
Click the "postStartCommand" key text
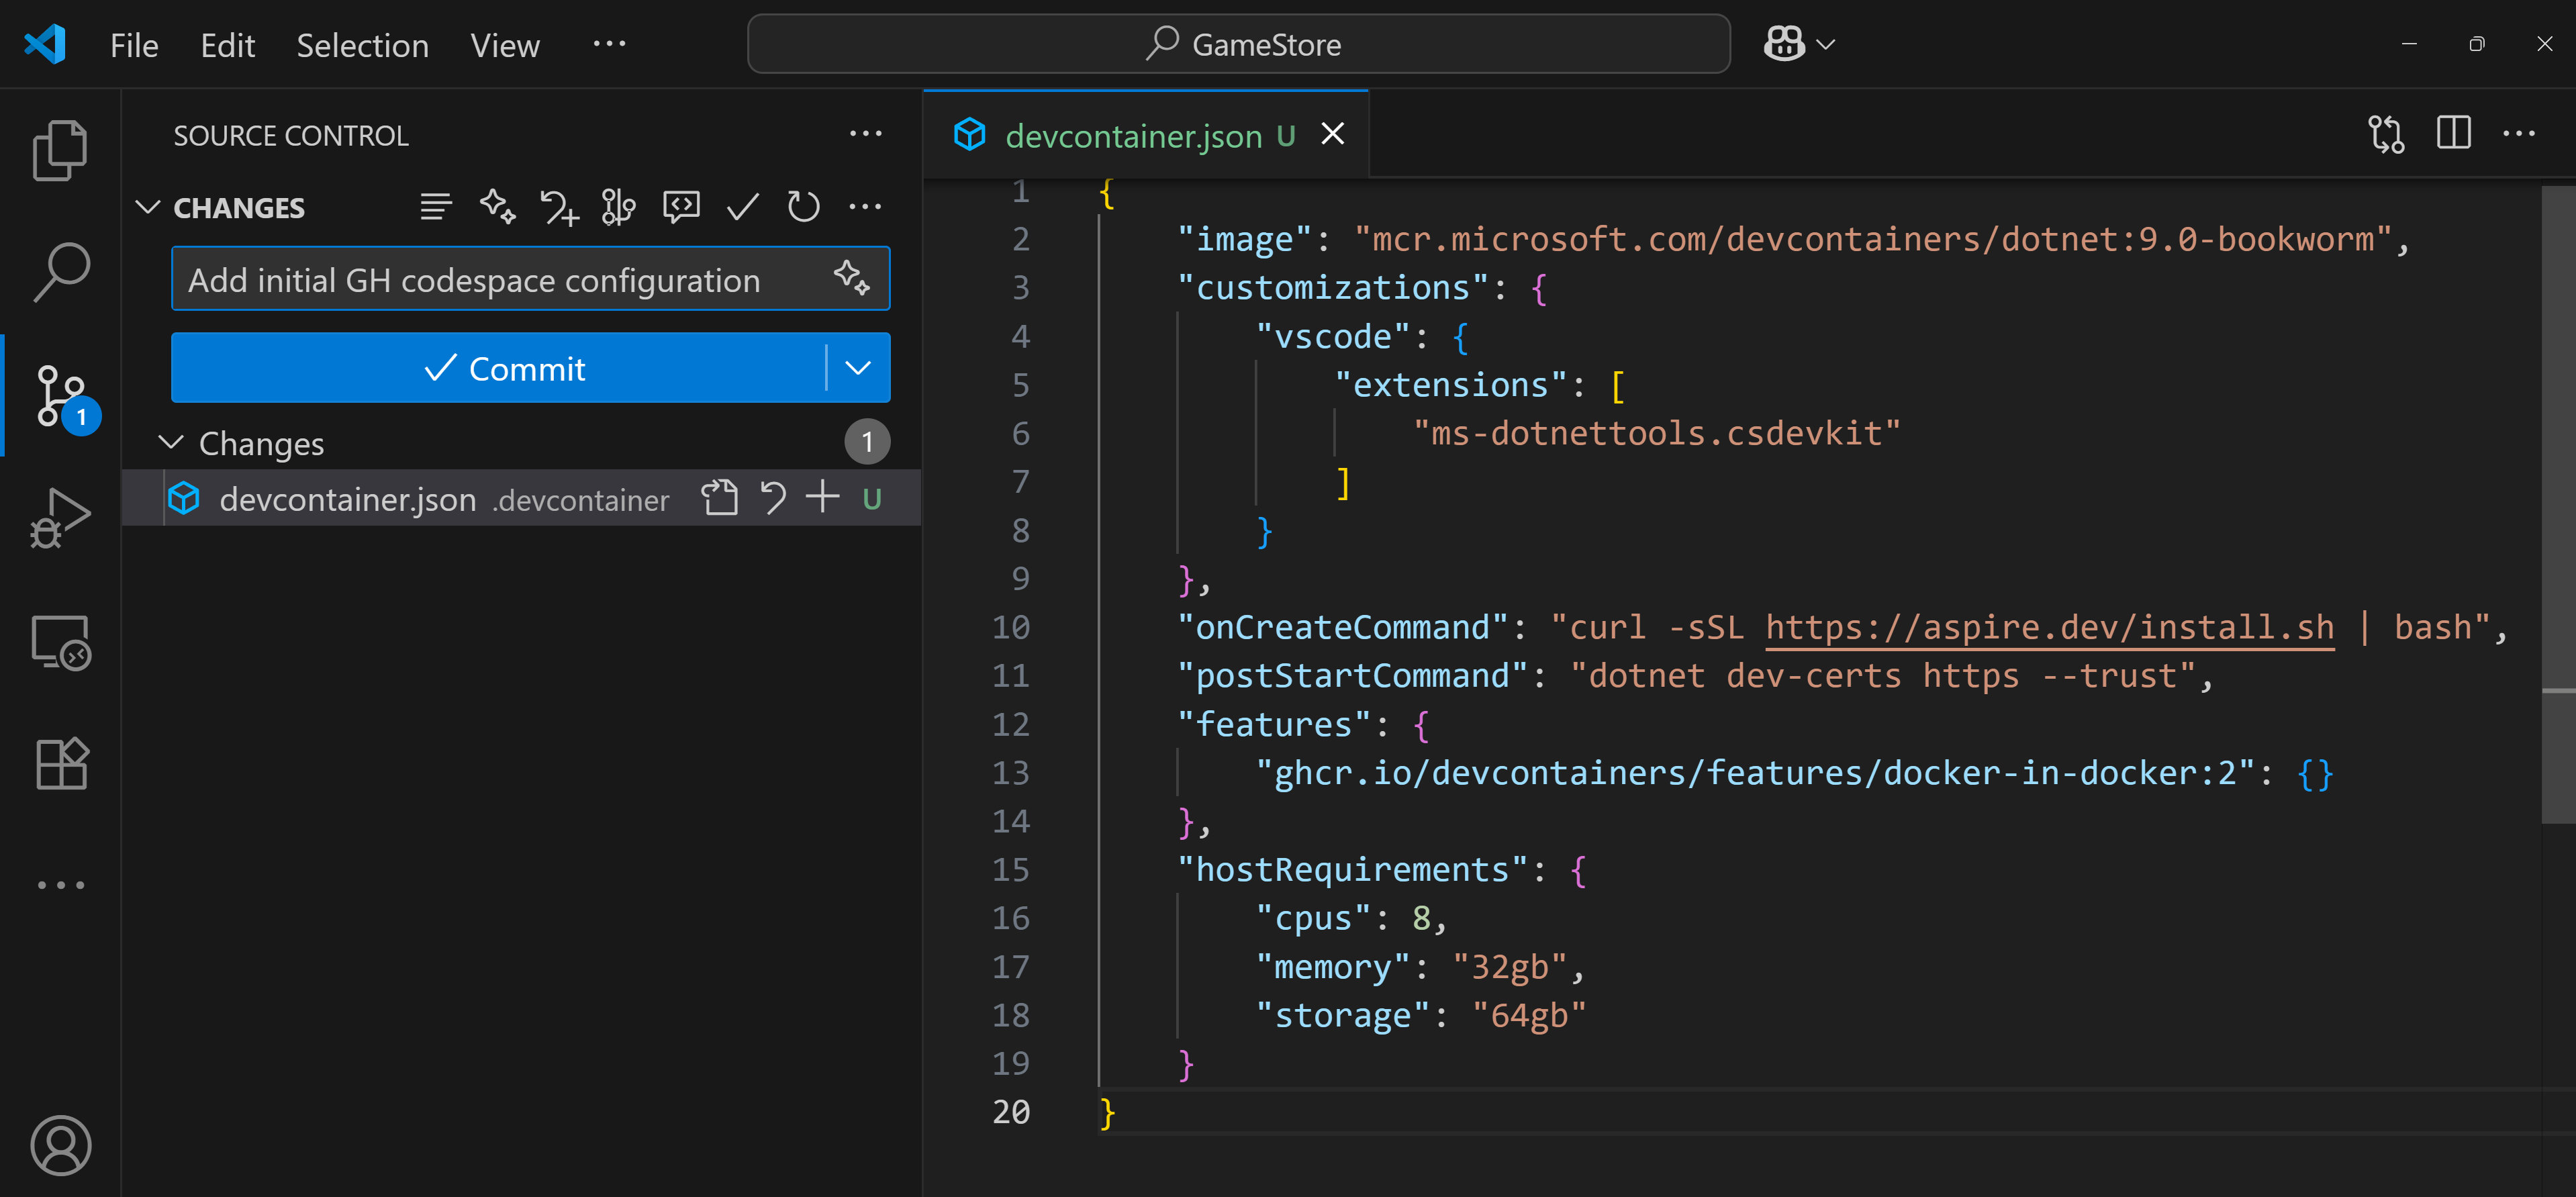click(x=1352, y=676)
